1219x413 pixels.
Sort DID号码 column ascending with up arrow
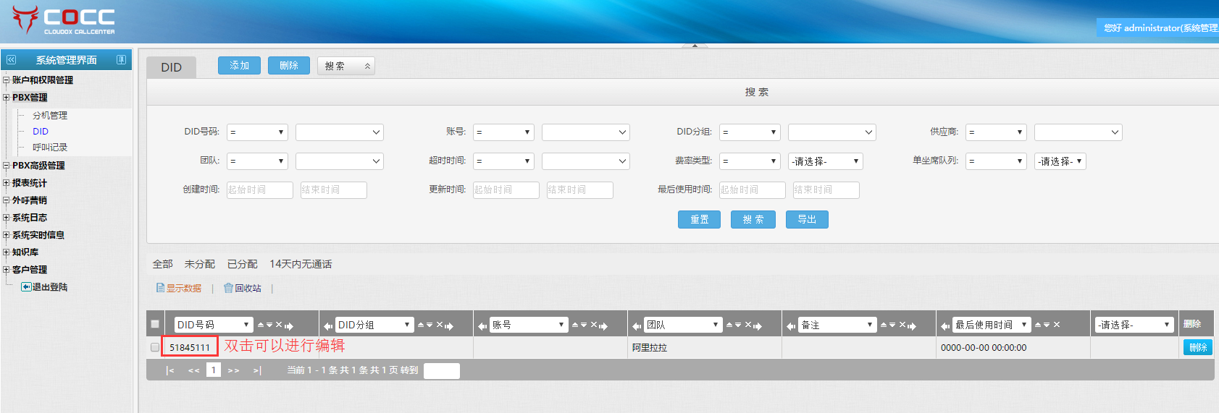click(x=261, y=325)
